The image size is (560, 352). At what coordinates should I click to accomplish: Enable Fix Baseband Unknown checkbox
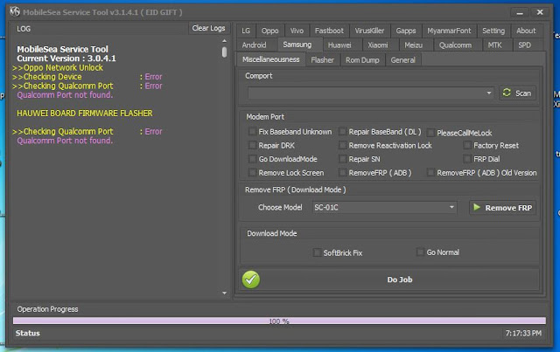[x=252, y=132]
